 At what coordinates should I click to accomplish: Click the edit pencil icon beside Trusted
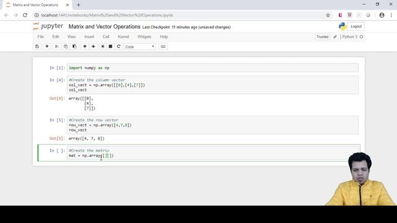335,37
